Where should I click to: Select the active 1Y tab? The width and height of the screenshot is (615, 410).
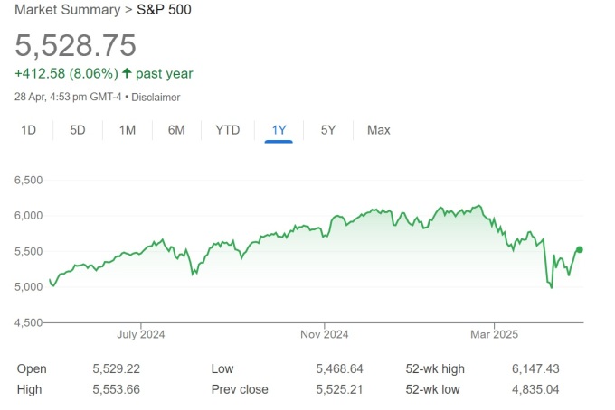pos(279,130)
